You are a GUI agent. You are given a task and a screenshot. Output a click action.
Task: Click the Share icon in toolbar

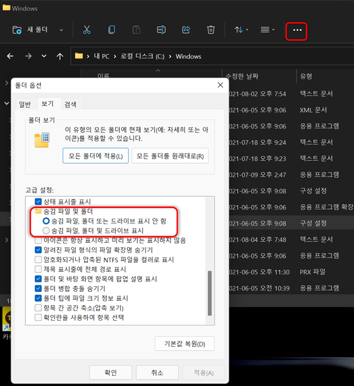click(x=186, y=30)
